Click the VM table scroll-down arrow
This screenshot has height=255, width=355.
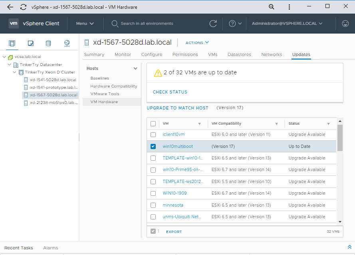[340, 222]
